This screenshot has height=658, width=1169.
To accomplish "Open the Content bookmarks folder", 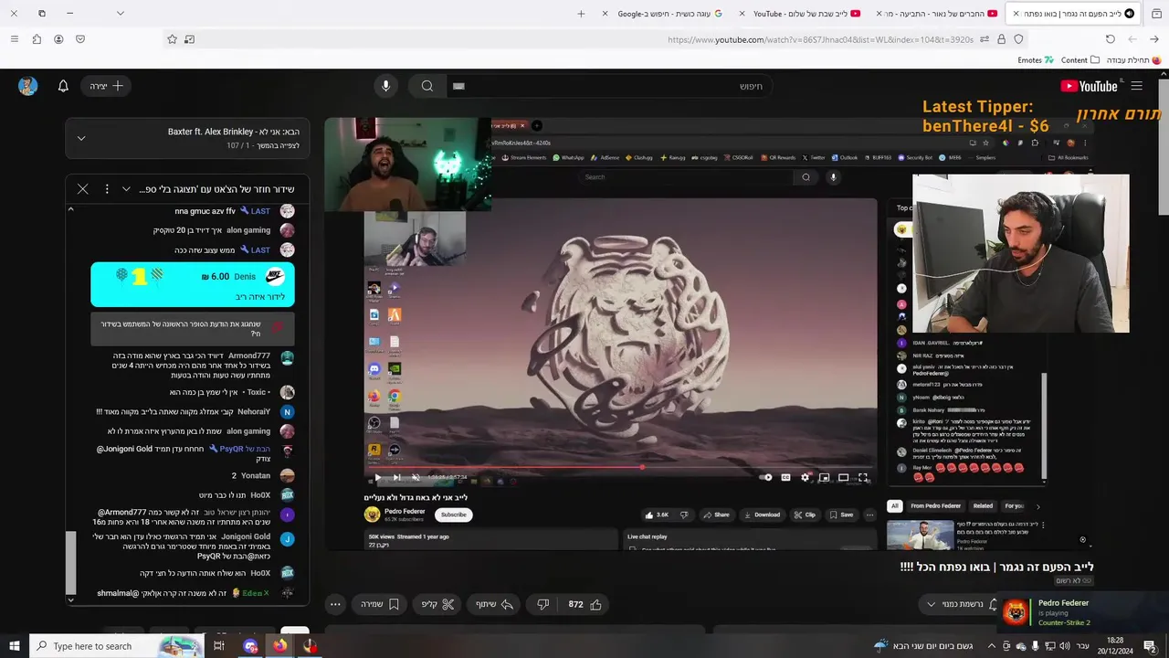I will tap(1080, 60).
